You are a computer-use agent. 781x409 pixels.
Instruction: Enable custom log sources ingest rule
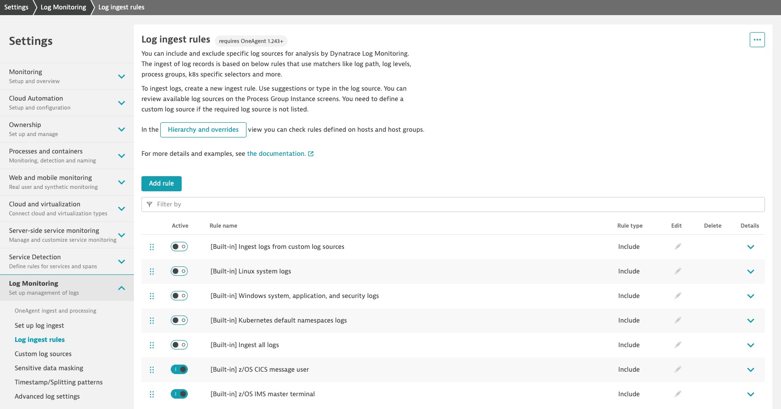point(179,247)
